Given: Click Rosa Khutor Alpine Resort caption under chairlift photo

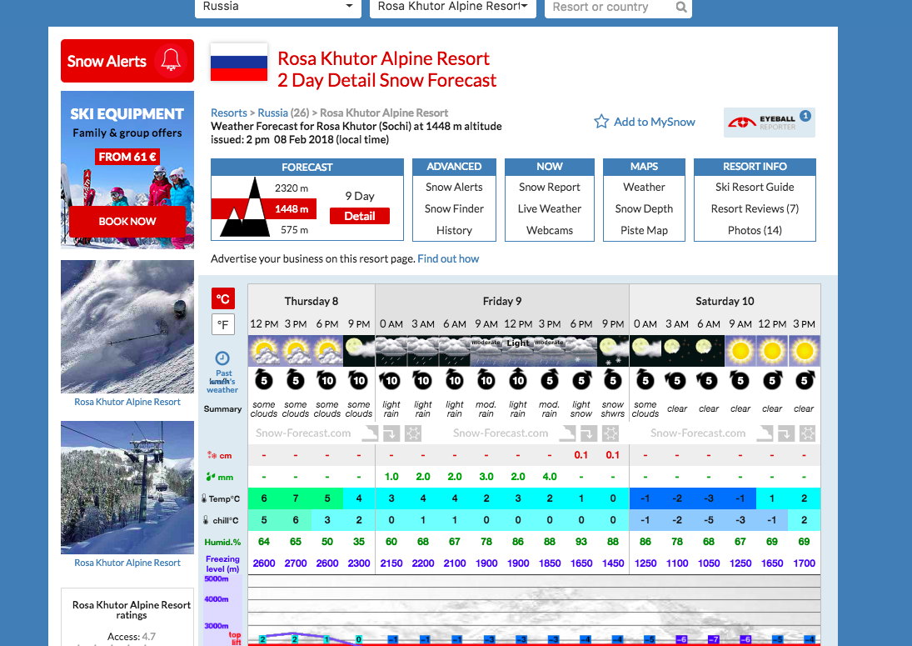Looking at the screenshot, I should coord(127,563).
